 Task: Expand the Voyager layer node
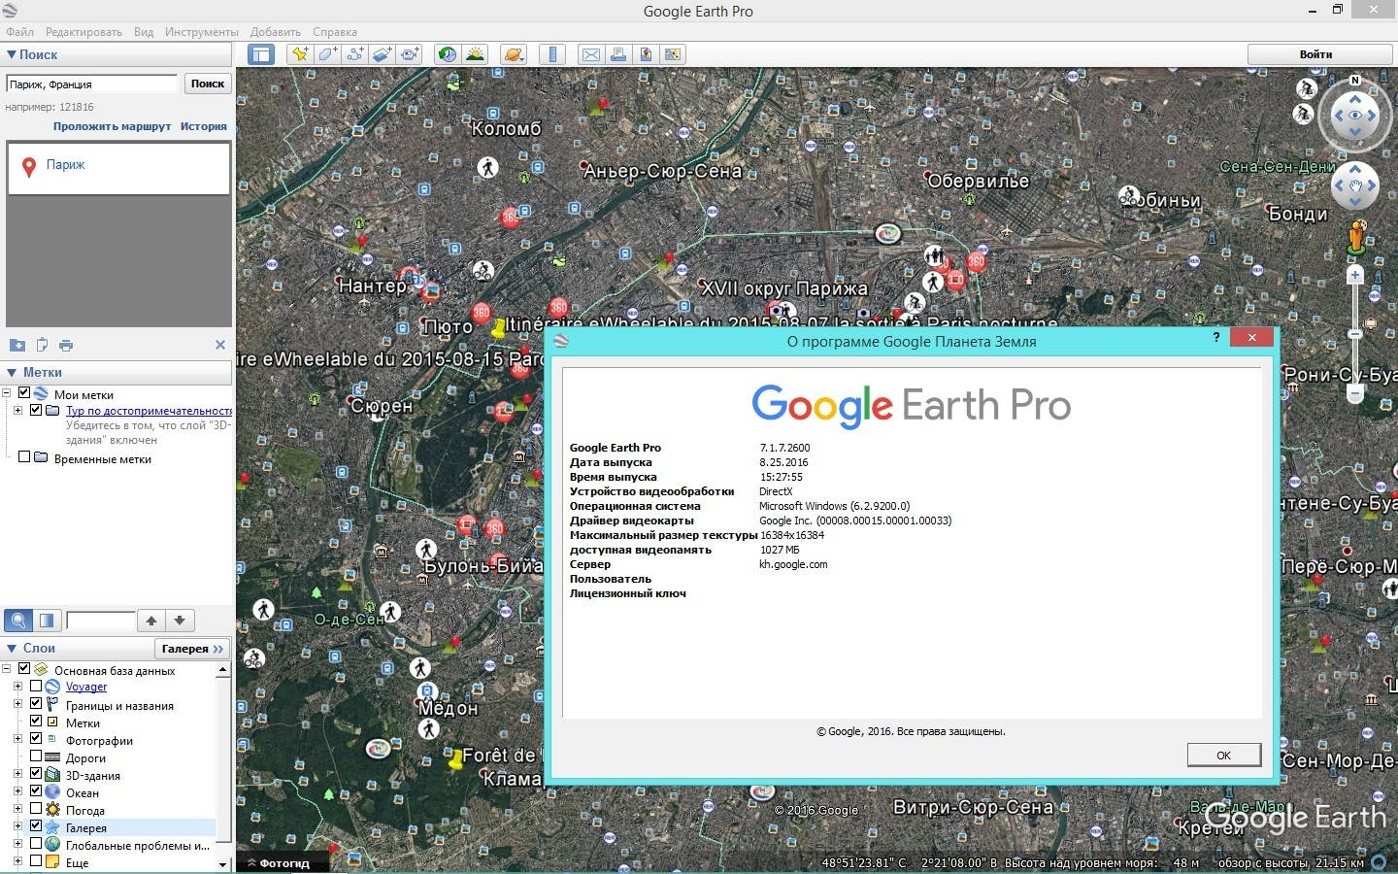tap(17, 686)
